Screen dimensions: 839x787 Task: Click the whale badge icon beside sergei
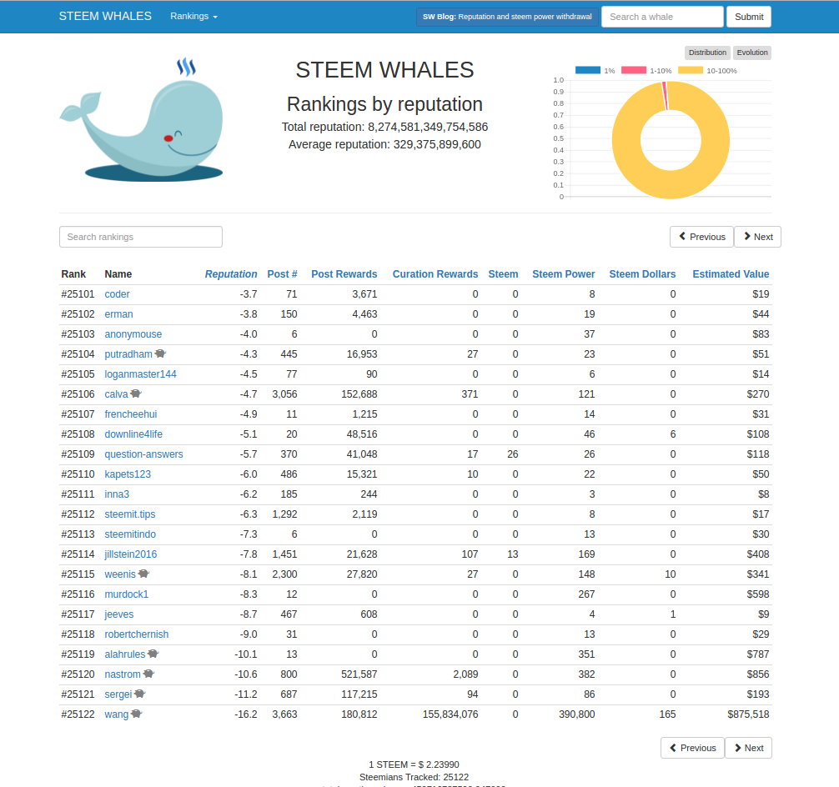coord(139,694)
